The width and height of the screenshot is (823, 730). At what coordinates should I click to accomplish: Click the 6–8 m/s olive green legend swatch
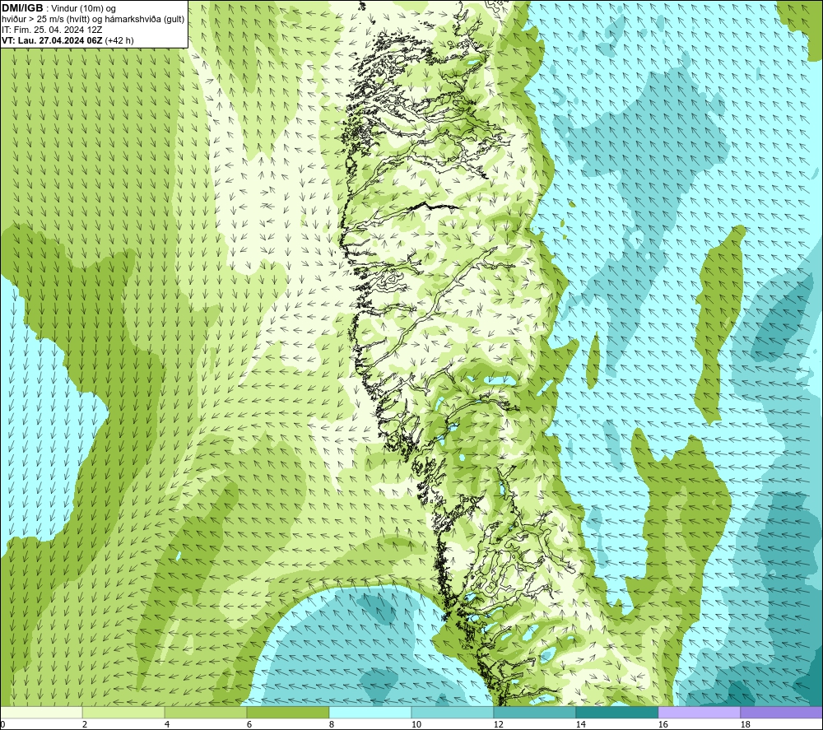pyautogui.click(x=287, y=712)
